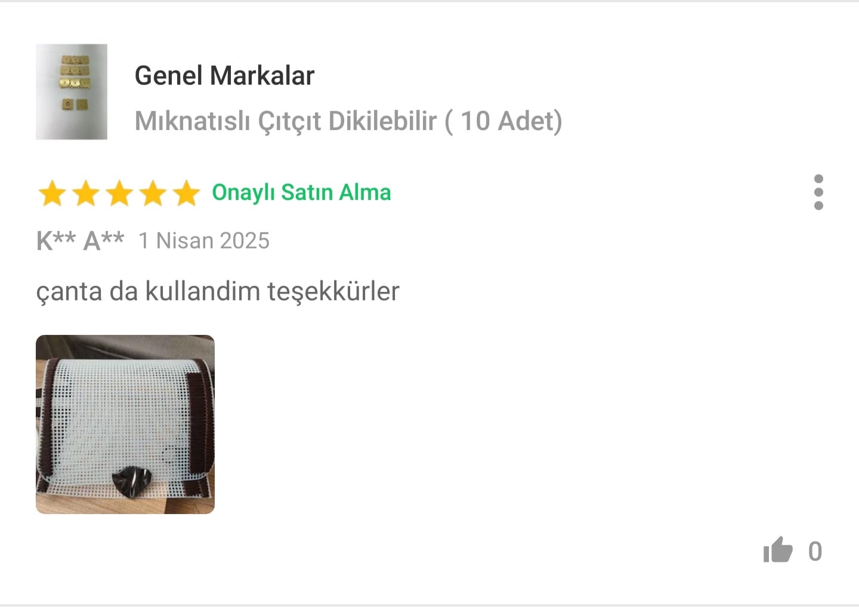Tap the thumbs-up like icon

point(778,550)
